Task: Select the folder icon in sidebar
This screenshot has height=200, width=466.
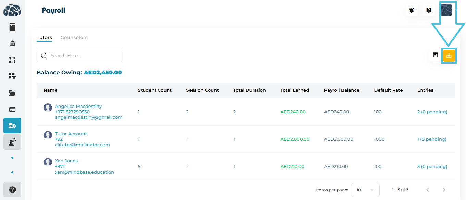Action: tap(12, 93)
